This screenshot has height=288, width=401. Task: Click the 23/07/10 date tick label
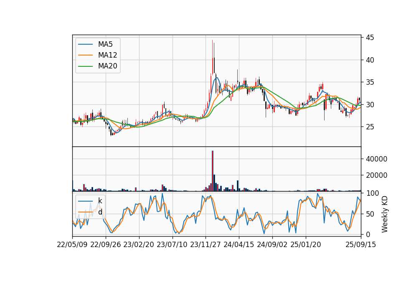coord(172,245)
